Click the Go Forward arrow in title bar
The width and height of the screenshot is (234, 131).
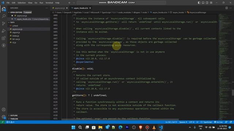(74, 3)
